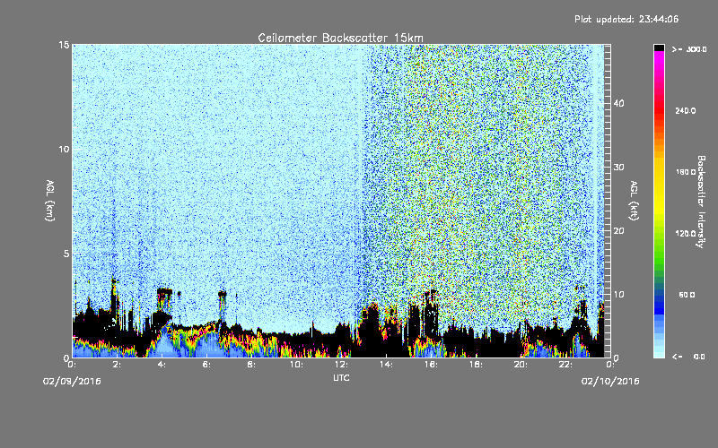Click the "14:" hour tick on the UTC axis

[386, 365]
